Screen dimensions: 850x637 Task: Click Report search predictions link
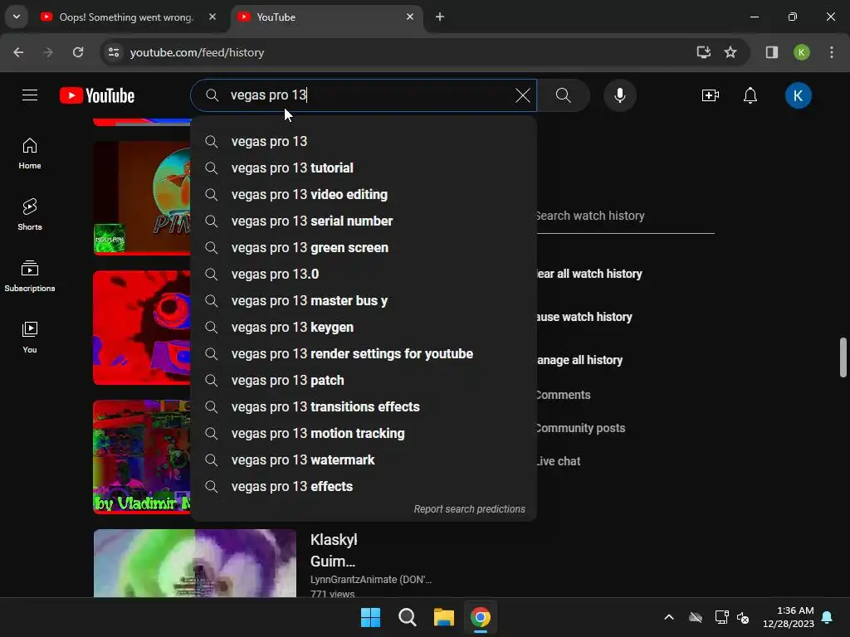pyautogui.click(x=470, y=509)
